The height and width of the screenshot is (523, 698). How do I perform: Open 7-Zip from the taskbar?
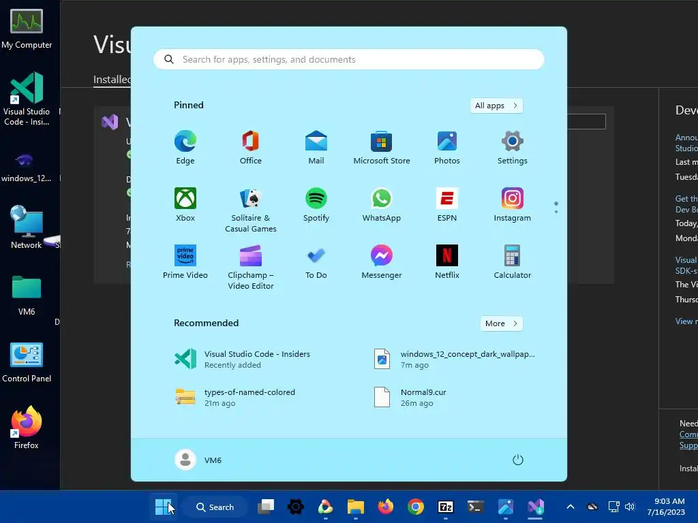(446, 507)
